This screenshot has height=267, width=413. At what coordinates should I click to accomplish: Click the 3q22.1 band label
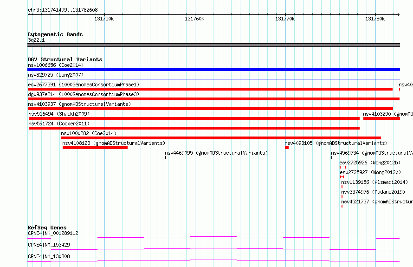(36, 40)
